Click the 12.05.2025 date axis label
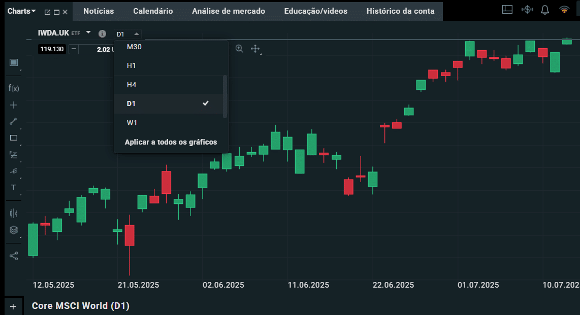 (53, 285)
